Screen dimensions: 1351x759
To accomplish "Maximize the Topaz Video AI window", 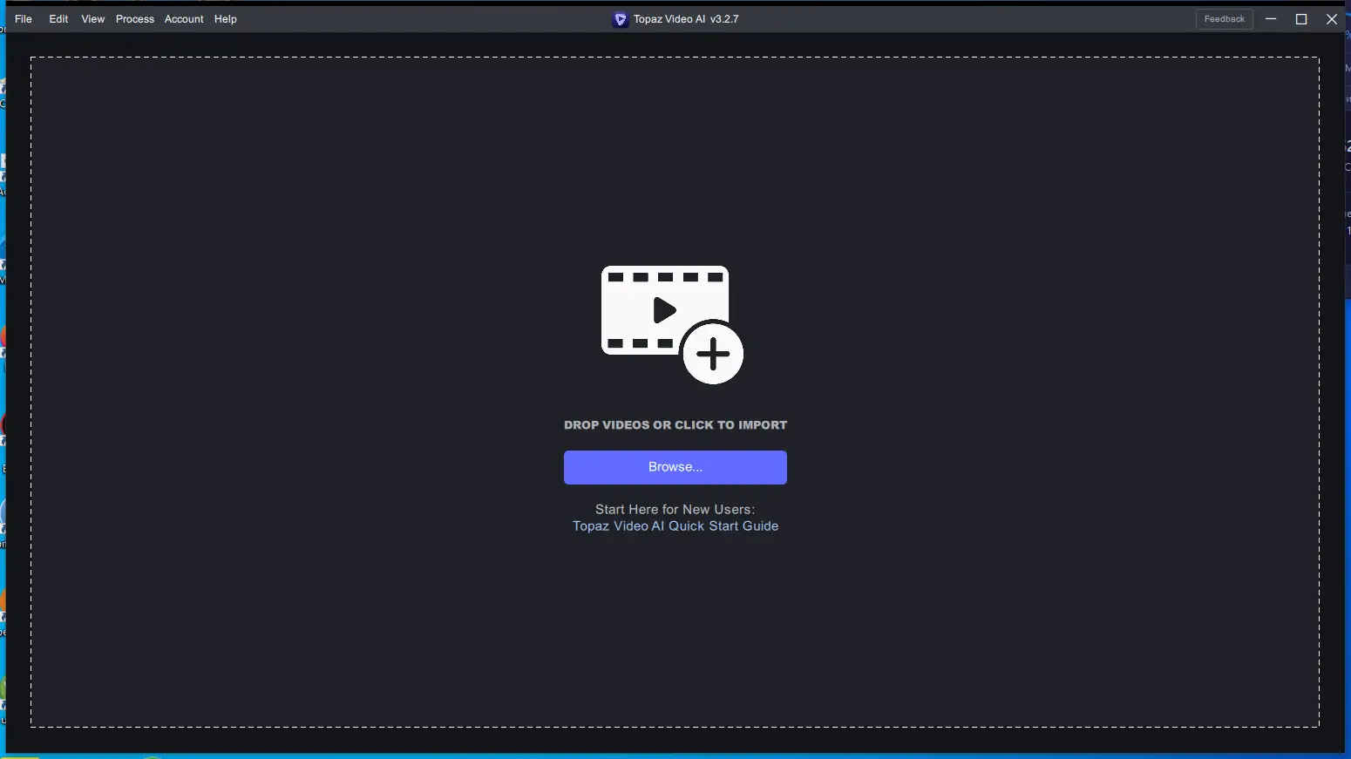I will 1301,19.
